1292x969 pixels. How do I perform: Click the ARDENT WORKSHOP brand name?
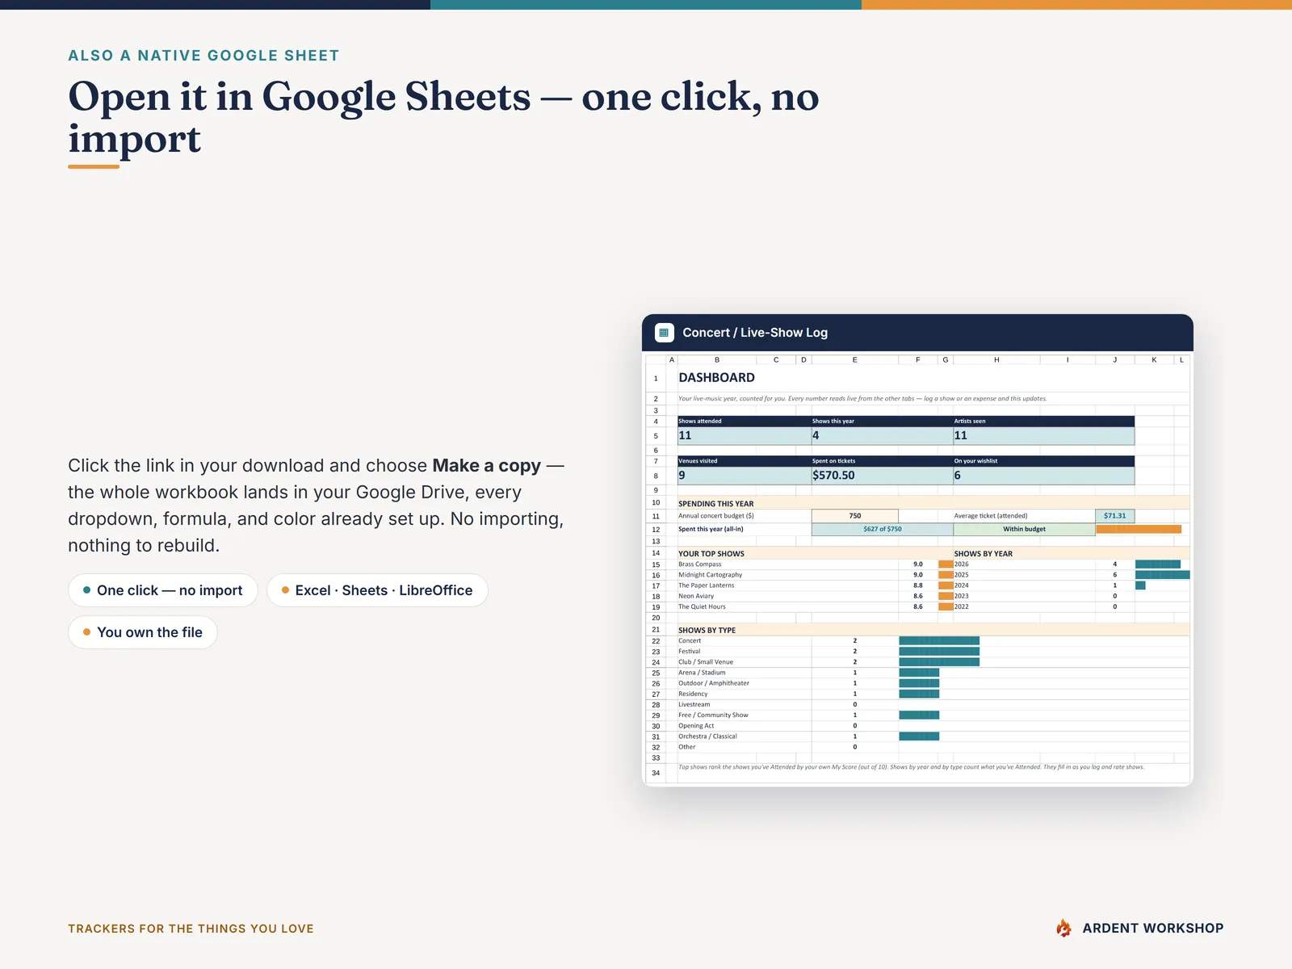point(1153,929)
